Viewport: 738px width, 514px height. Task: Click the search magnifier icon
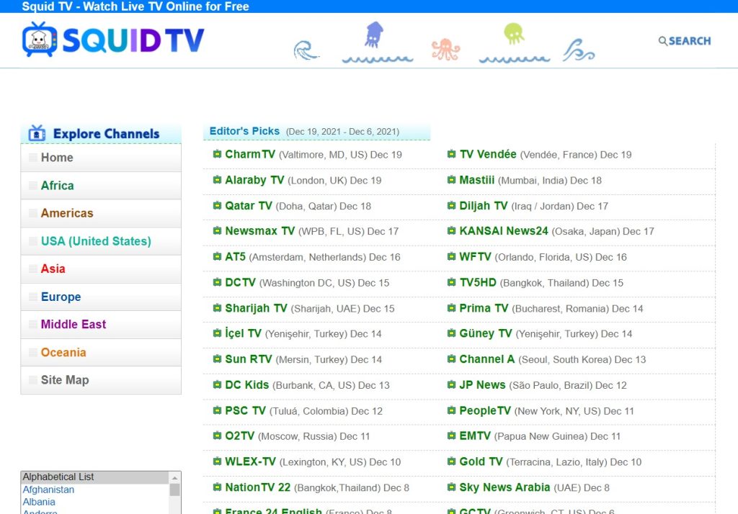[663, 41]
